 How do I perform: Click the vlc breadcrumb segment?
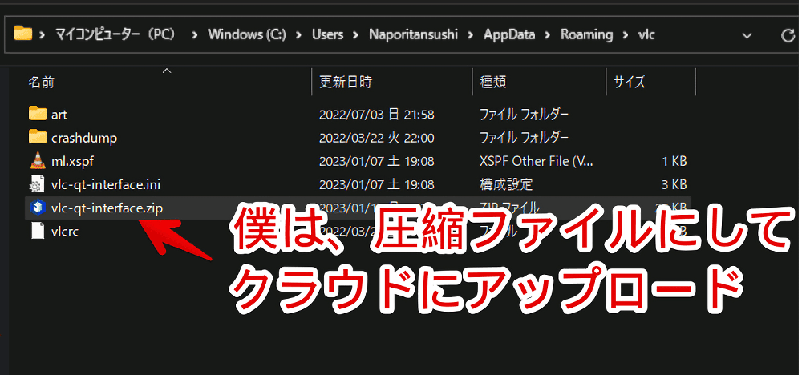tap(646, 34)
